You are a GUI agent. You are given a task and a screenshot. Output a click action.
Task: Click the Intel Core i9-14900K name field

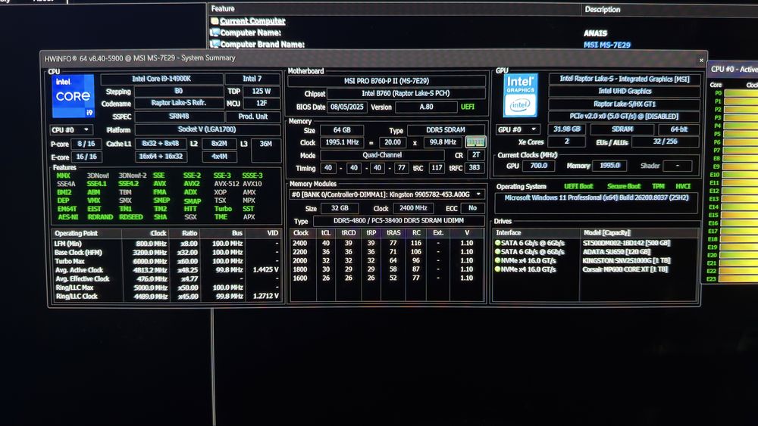click(x=161, y=79)
